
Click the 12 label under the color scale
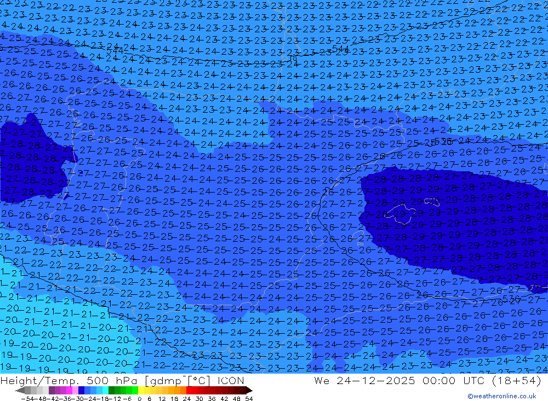coord(162,399)
